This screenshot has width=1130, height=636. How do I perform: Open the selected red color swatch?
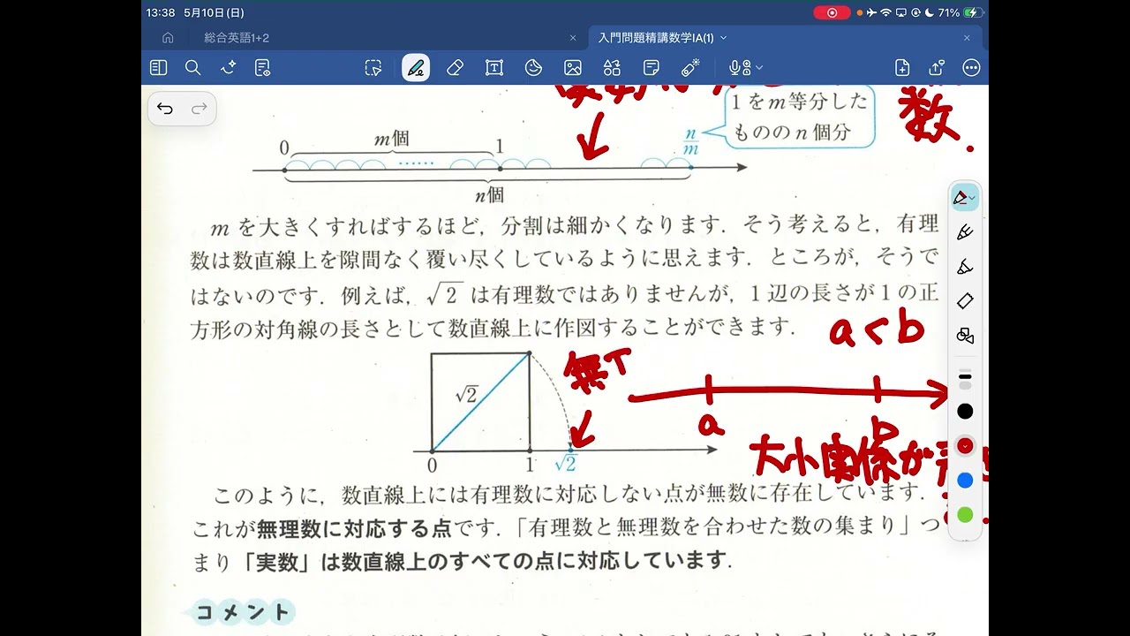965,446
